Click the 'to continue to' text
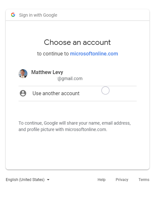This screenshot has height=198, width=158. pyautogui.click(x=53, y=54)
